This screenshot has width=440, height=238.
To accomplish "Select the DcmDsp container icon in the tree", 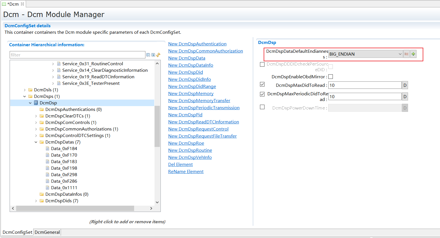I will pyautogui.click(x=36, y=103).
